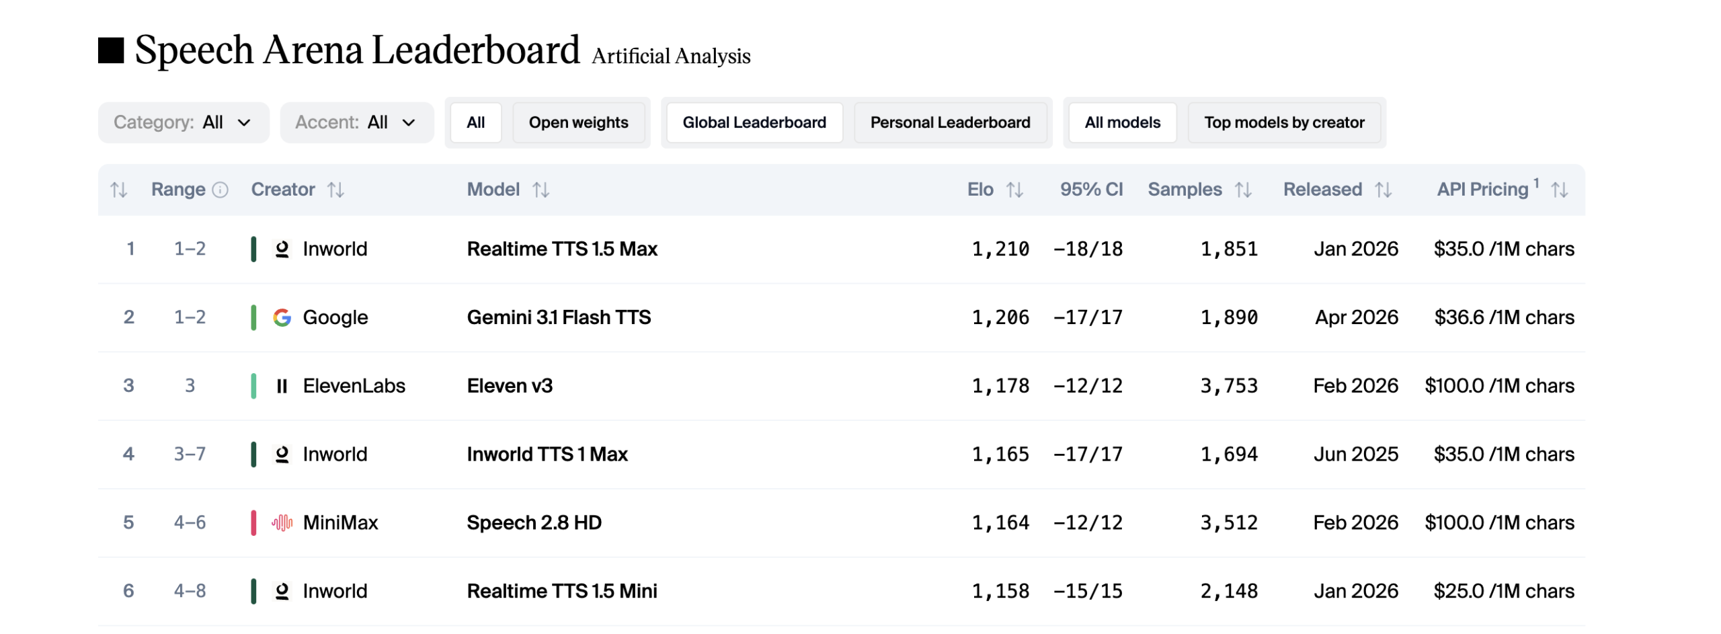Click the -15/15 confidence interval
1721x634 pixels.
1088,591
